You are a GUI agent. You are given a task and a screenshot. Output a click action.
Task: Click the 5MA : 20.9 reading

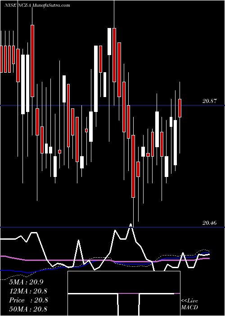coord(26,282)
